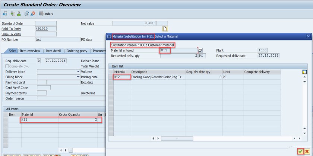Viewport: 313px width, 156px height.
Task: Click right scroll arrow under All items table
Action: point(66,150)
